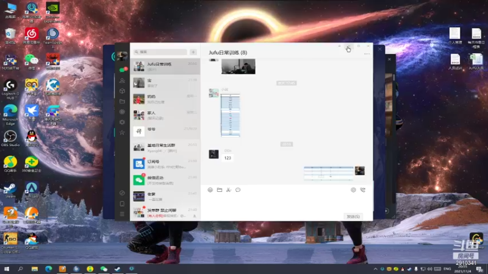Screen dimensions: 488x274
Task: Click the taskbar search magnifier
Action: coord(20,269)
